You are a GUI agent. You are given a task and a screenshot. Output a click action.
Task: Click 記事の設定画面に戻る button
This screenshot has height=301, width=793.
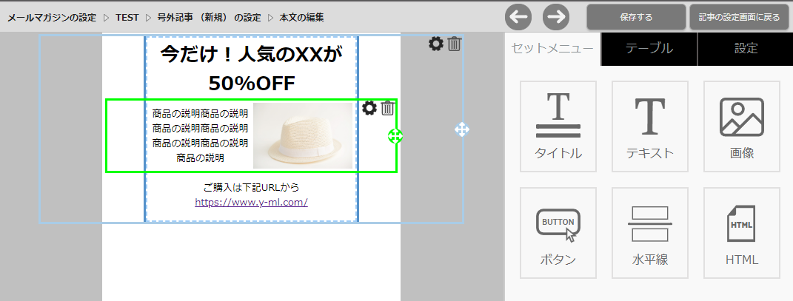[x=738, y=17]
